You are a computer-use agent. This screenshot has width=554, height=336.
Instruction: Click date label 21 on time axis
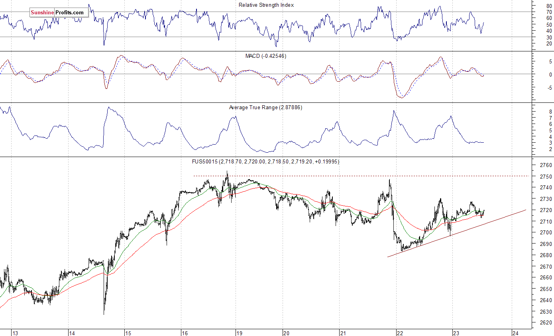point(343,333)
